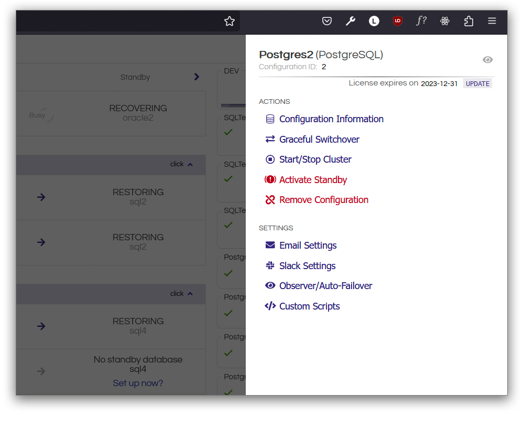The height and width of the screenshot is (426, 524).
Task: Select Remove Configuration
Action: (324, 200)
